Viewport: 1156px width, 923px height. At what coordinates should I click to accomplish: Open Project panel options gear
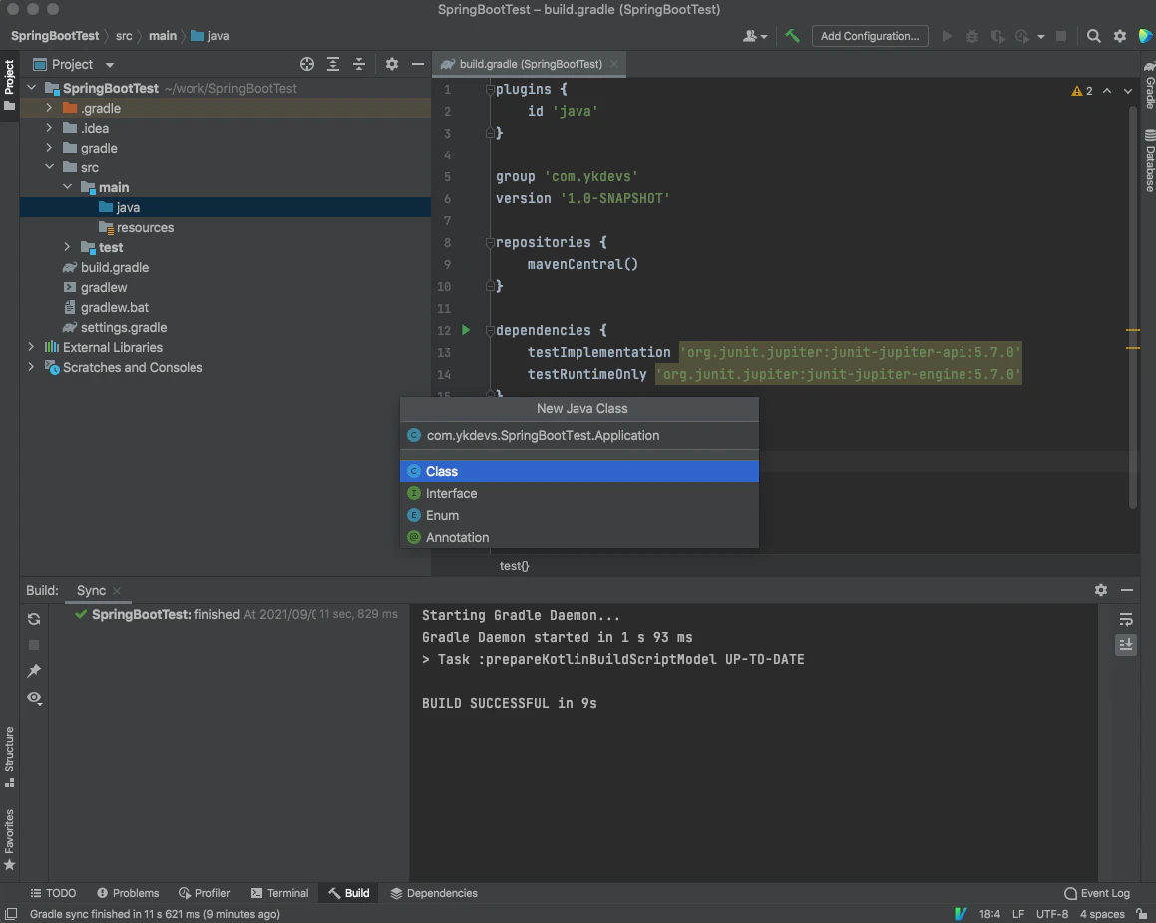(391, 64)
